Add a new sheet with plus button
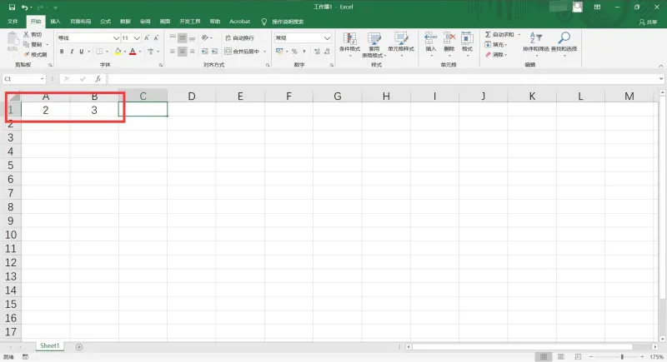This screenshot has width=667, height=362. [79, 347]
